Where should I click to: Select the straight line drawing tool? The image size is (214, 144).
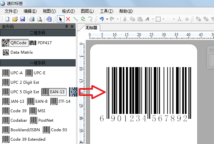[x=76, y=19]
